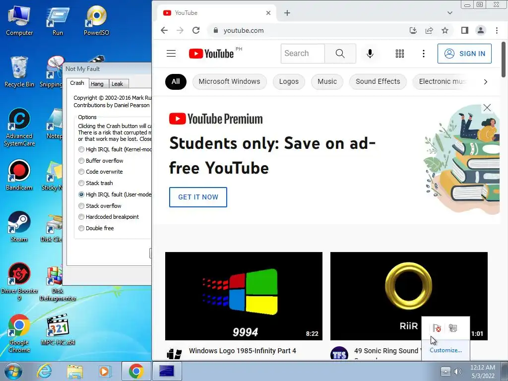Toggle Chrome's side panel icon

coord(464,30)
